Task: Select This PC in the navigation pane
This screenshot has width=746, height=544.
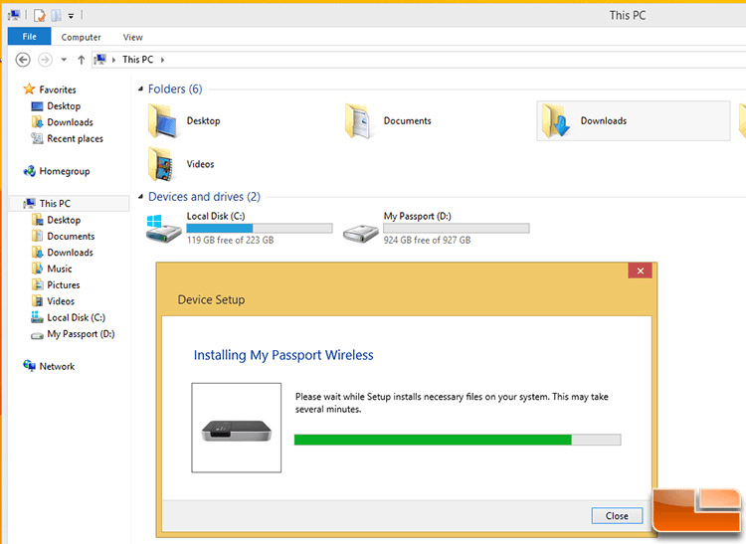Action: pos(55,204)
